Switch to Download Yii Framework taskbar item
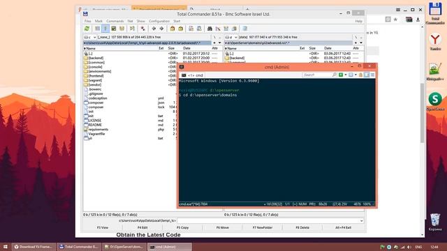Image resolution: width=447 pixels, height=251 pixels. pyautogui.click(x=34, y=247)
